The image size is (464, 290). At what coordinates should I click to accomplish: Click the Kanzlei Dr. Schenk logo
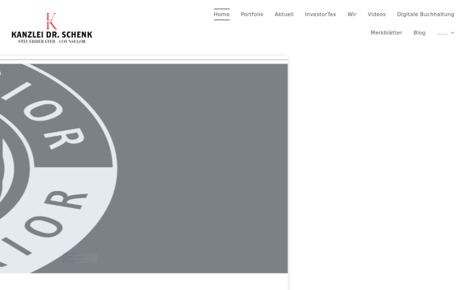coord(52,28)
